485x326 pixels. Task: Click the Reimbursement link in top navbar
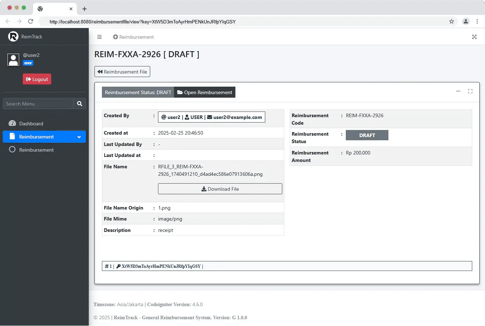point(133,37)
